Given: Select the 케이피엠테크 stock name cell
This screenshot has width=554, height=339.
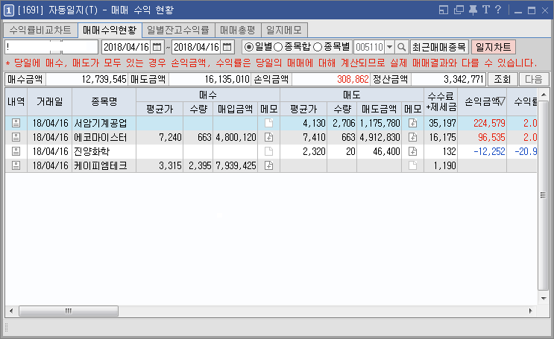Looking at the screenshot, I should coord(104,165).
